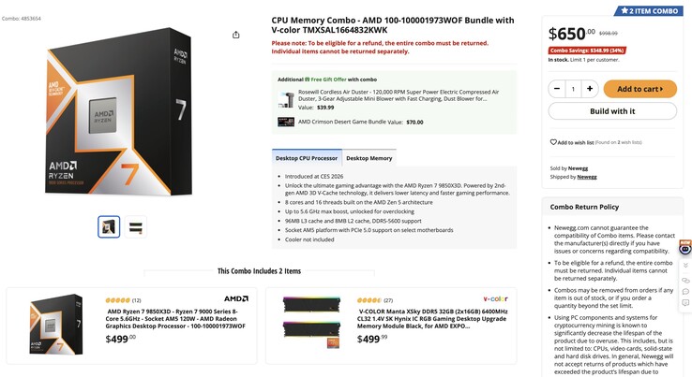Image resolution: width=692 pixels, height=377 pixels.
Task: Click the share icon above product image
Action: click(x=235, y=35)
